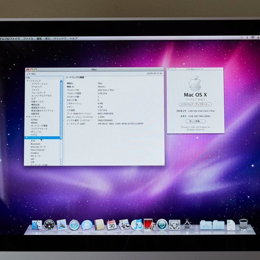260x260 pixels.
Task: Click 詳しい情報 button in About window
Action: click(x=195, y=121)
